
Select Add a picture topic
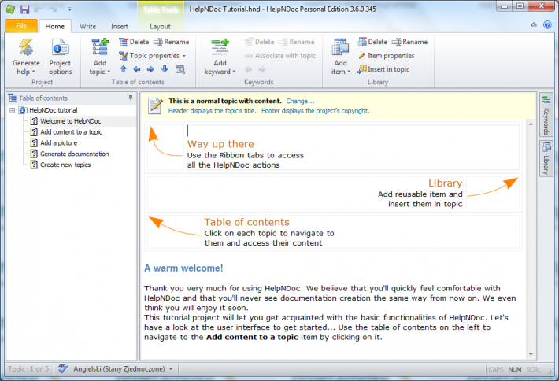pyautogui.click(x=59, y=143)
